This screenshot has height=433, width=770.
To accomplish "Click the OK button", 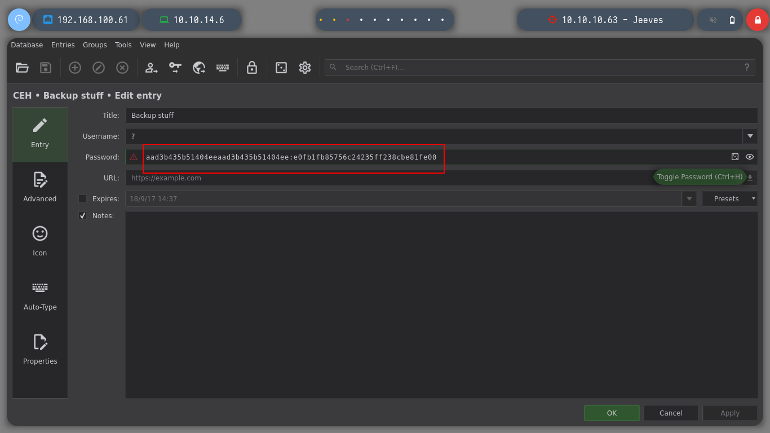I will coord(612,413).
